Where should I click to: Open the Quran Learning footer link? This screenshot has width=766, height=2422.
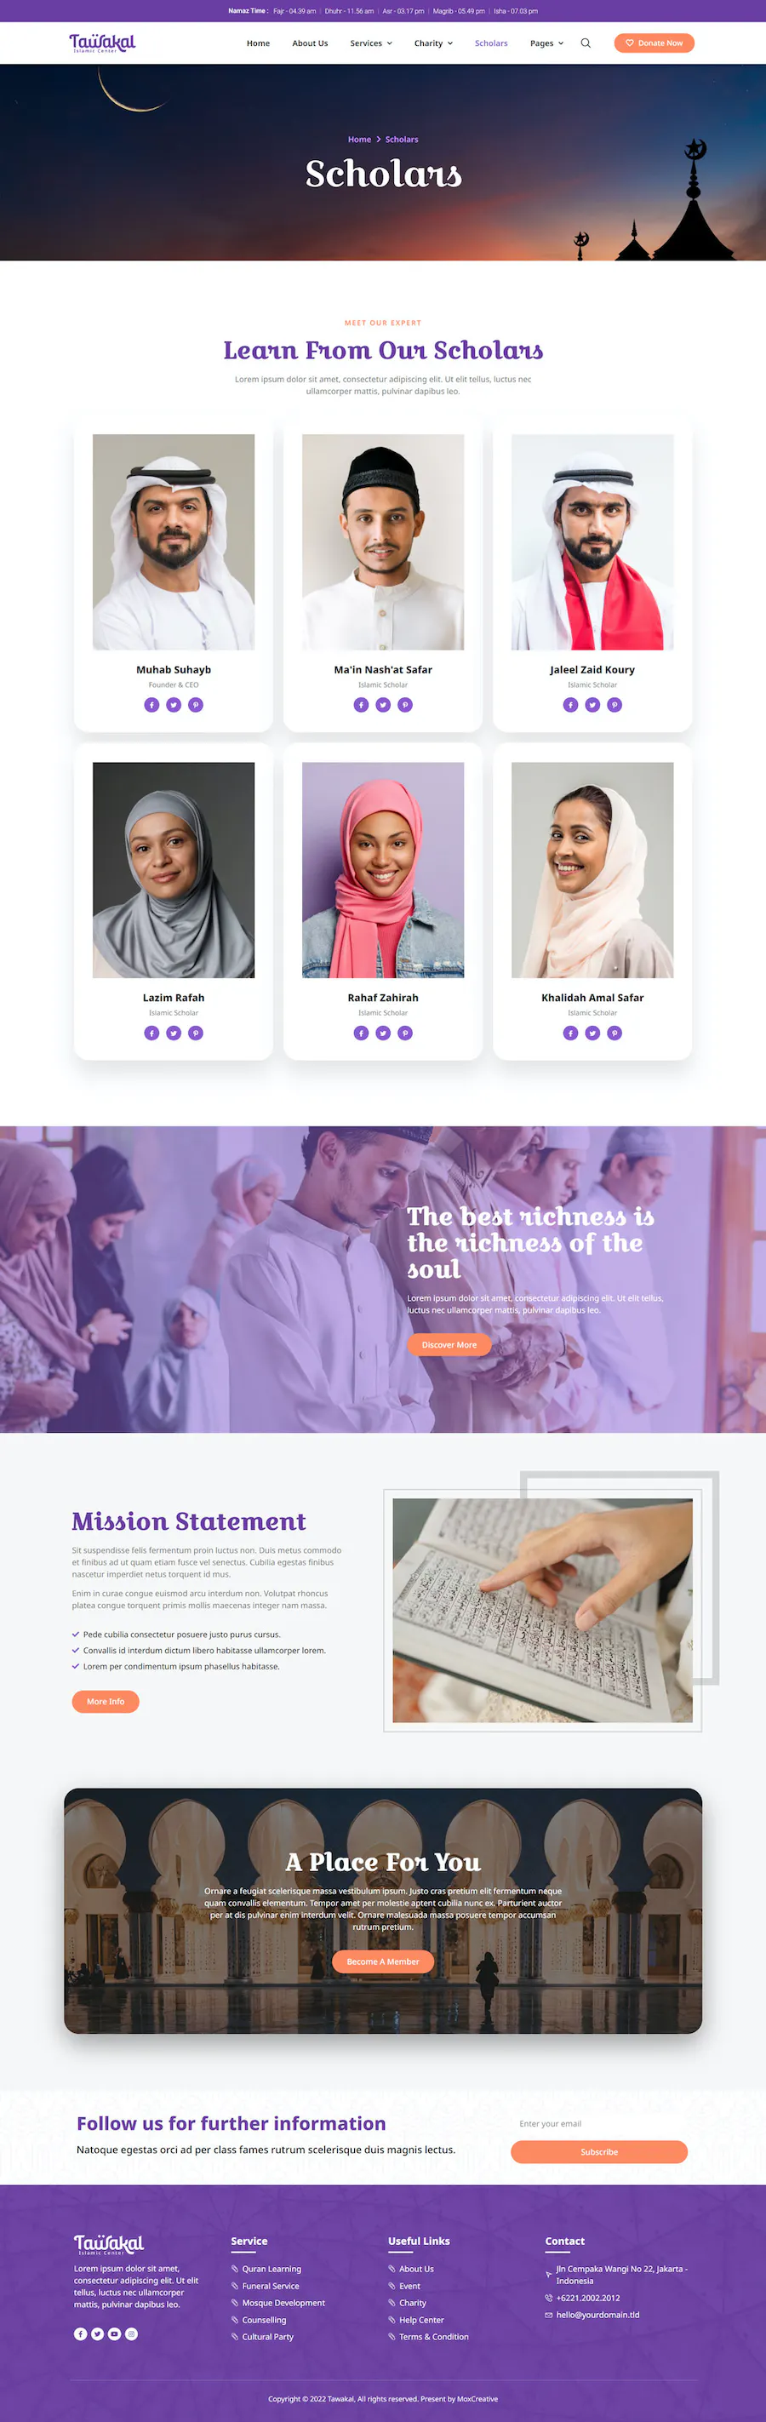[272, 2269]
